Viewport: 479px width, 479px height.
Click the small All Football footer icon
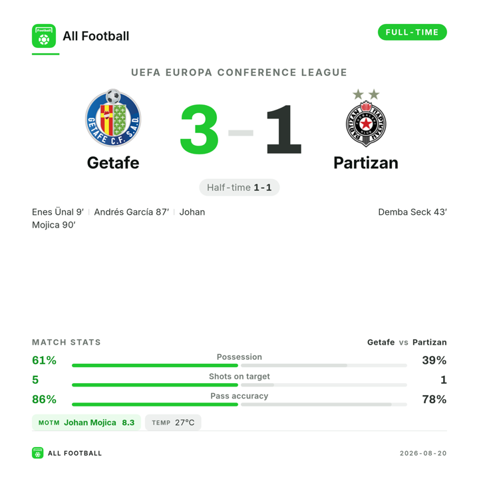pos(37,453)
